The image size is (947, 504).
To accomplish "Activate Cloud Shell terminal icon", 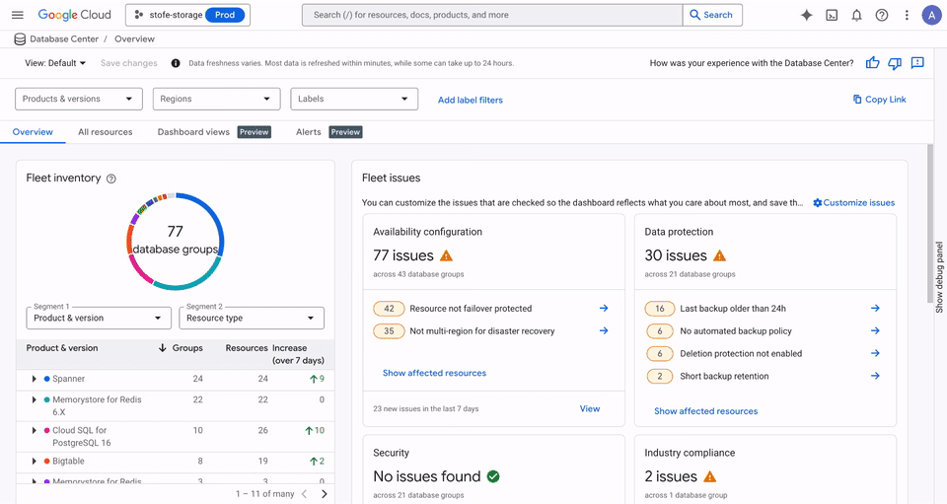I will (832, 15).
